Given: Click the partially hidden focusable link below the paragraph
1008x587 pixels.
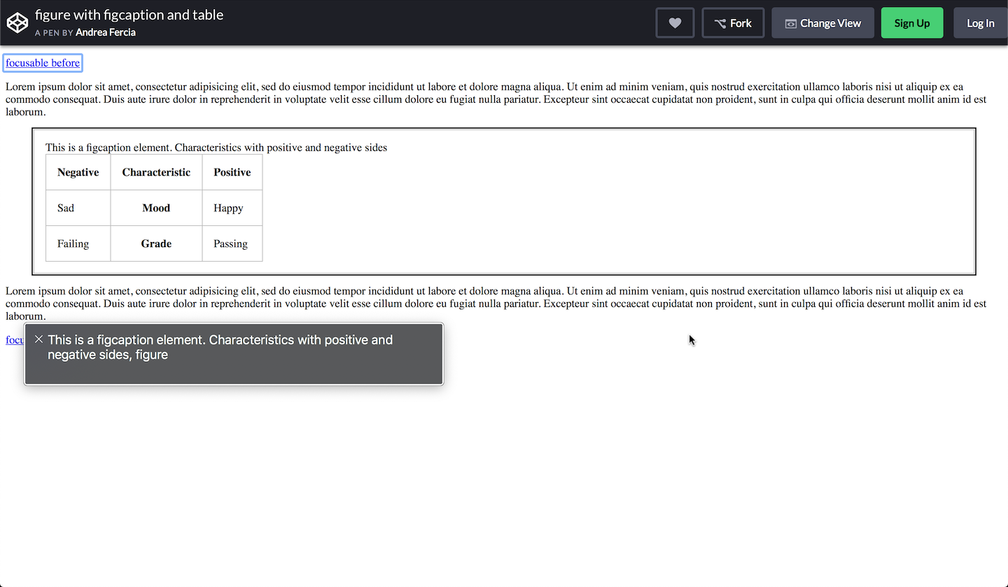Looking at the screenshot, I should tap(14, 340).
